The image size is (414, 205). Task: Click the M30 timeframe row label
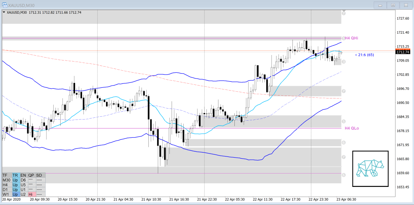[x=7, y=180]
